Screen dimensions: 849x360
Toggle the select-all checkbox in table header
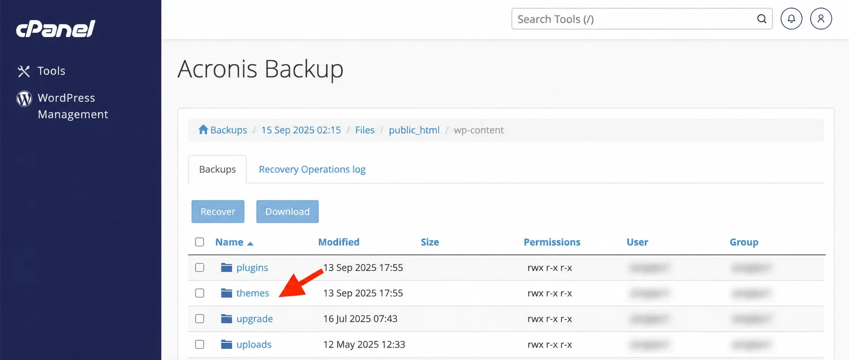point(200,242)
